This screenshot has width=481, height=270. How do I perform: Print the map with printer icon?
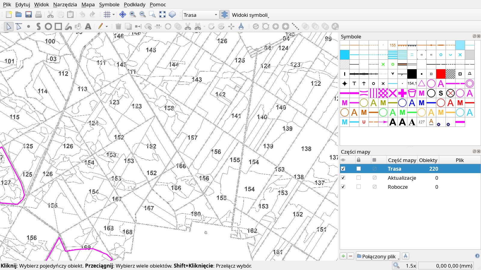point(38,14)
